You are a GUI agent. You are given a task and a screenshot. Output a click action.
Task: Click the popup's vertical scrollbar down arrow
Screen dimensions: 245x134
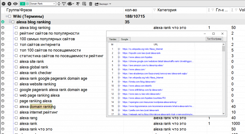224,113
